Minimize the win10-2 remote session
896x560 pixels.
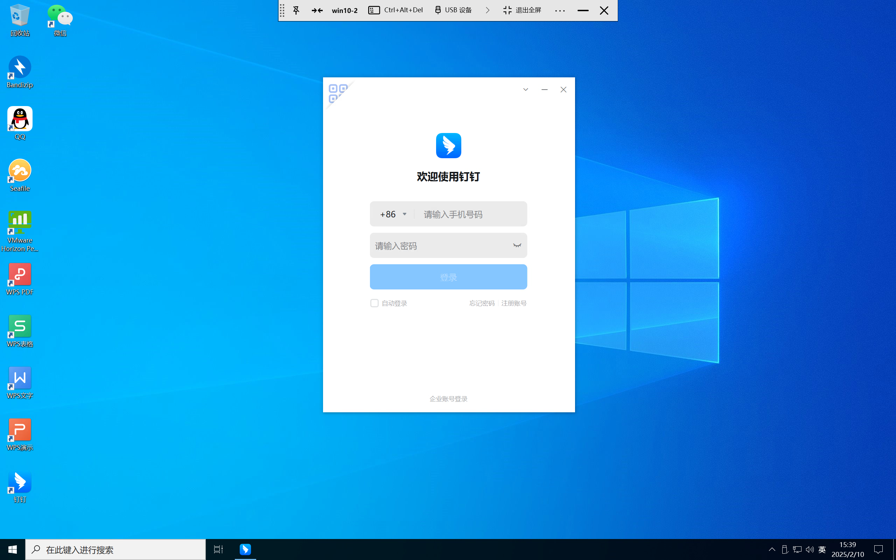click(x=583, y=10)
